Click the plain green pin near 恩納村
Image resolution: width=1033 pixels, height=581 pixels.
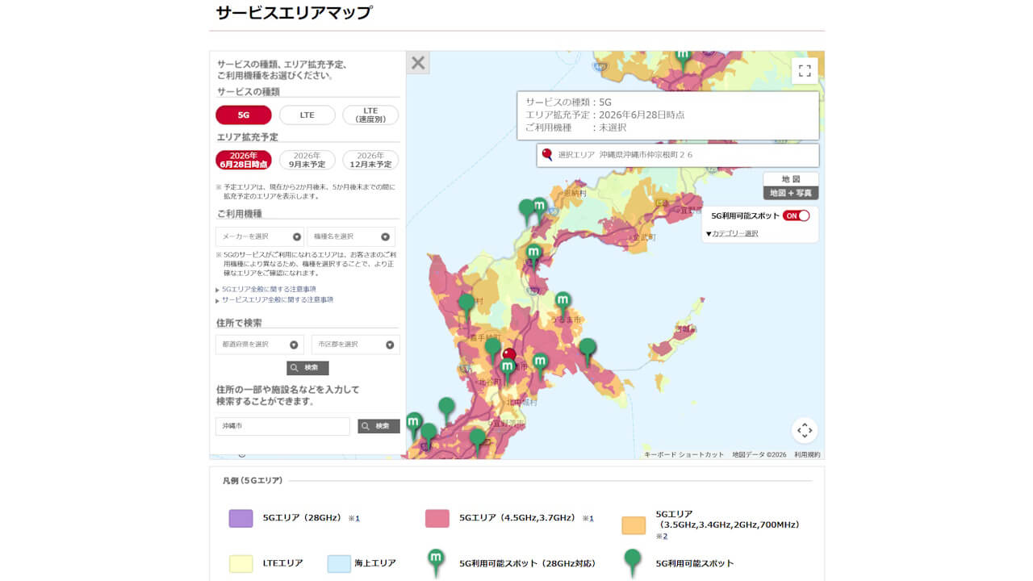click(x=527, y=212)
